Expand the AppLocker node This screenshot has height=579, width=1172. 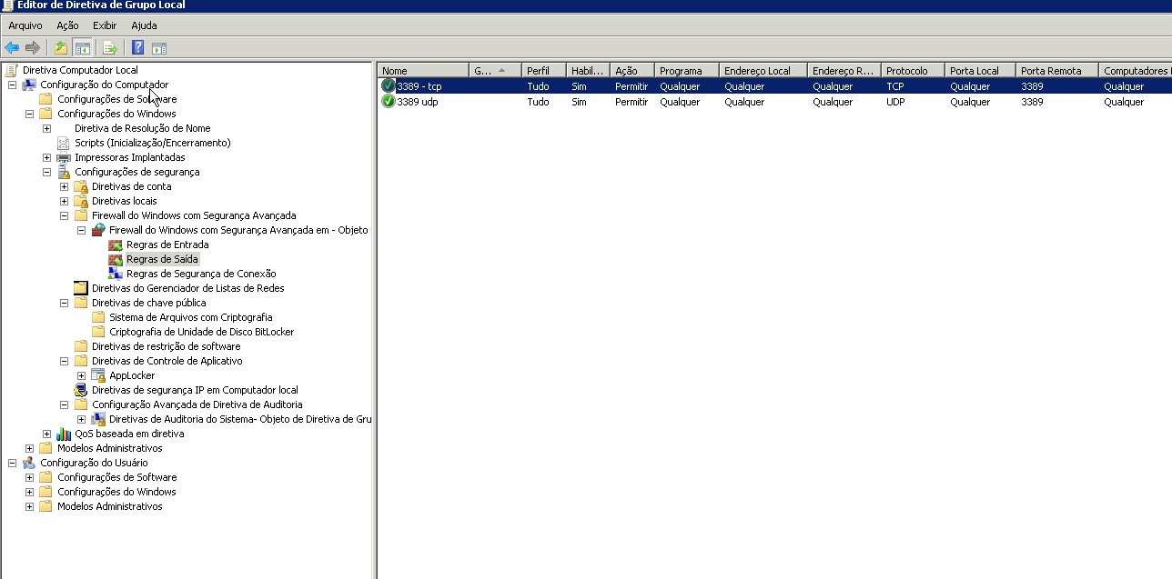(81, 375)
